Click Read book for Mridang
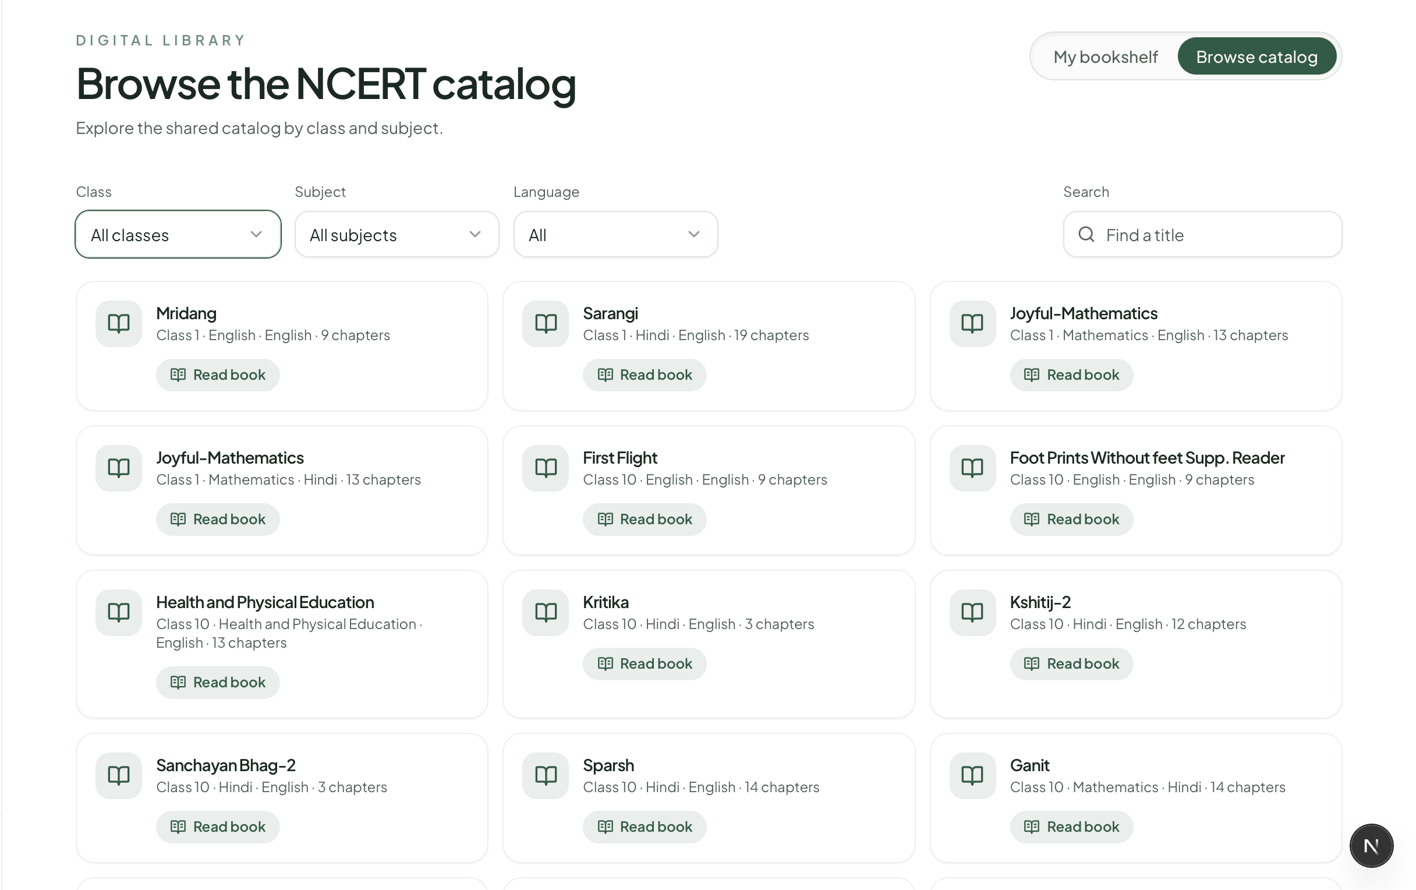Viewport: 1416px width, 890px height. click(x=218, y=375)
